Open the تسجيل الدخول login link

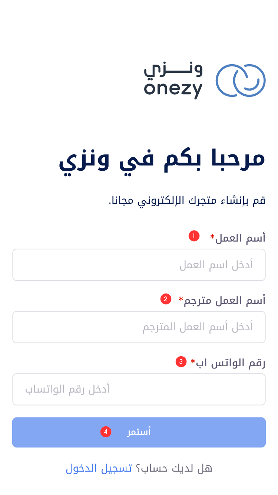pos(99,468)
